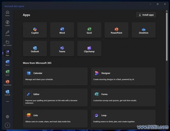Open the Clipchamp app tile
The height and width of the screenshot is (131, 170).
coord(89,49)
